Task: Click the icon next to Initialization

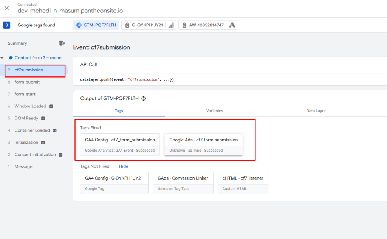Action: [43, 143]
